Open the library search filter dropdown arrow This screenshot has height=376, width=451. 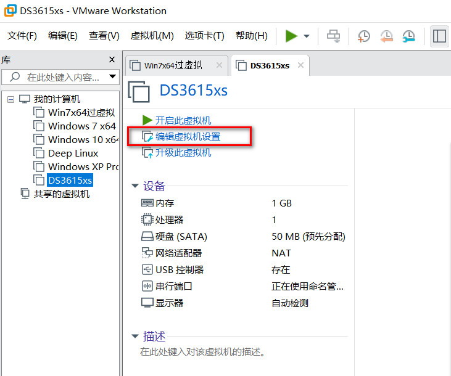tap(112, 76)
